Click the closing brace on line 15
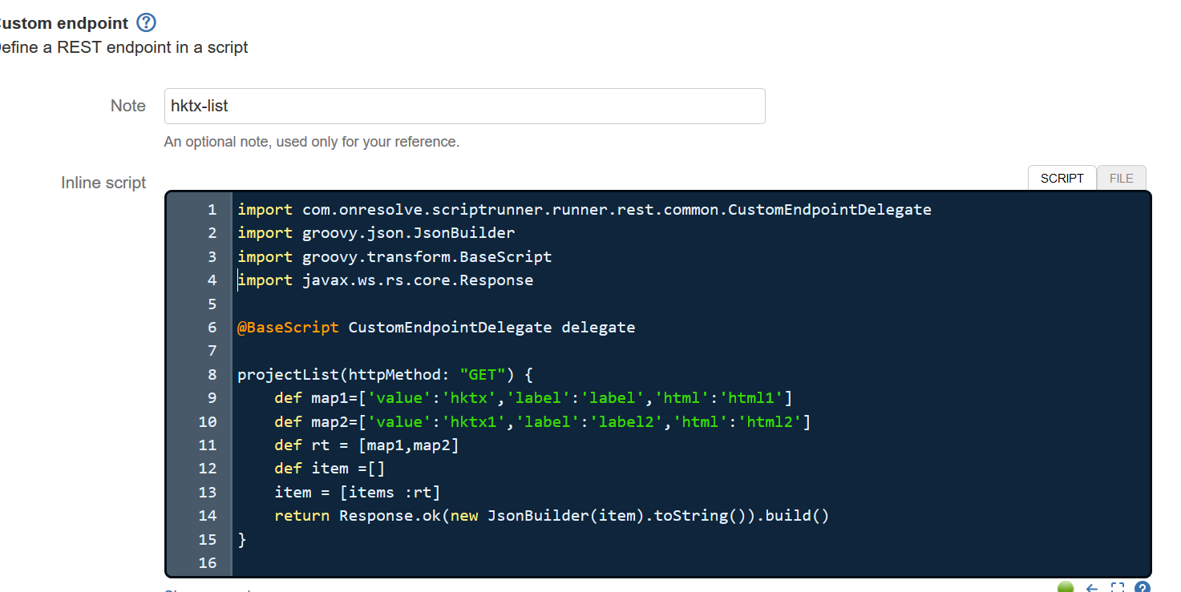The height and width of the screenshot is (592, 1181). 242,539
